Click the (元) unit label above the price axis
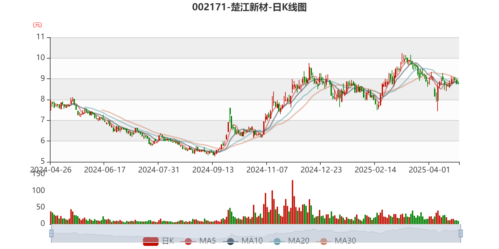The width and height of the screenshot is (499, 249). tap(37, 25)
